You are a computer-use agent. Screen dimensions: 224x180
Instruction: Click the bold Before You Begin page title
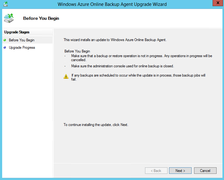point(41,18)
